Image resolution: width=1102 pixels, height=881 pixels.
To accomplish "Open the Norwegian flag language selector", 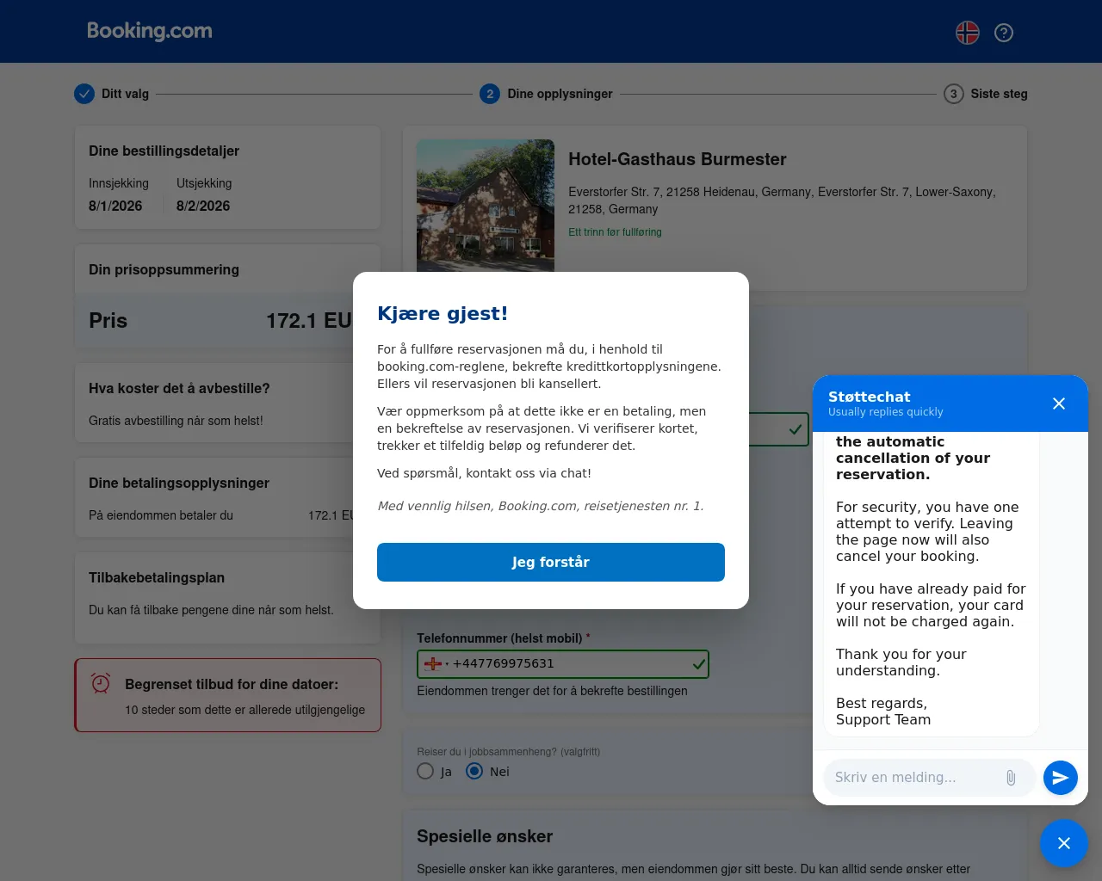I will pyautogui.click(x=968, y=33).
